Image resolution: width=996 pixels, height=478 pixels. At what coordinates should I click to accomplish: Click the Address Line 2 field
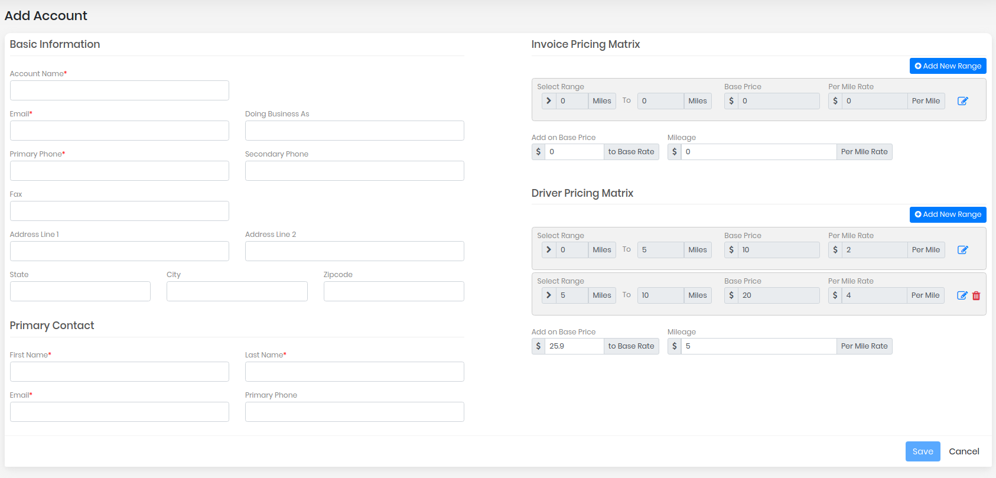pyautogui.click(x=354, y=251)
